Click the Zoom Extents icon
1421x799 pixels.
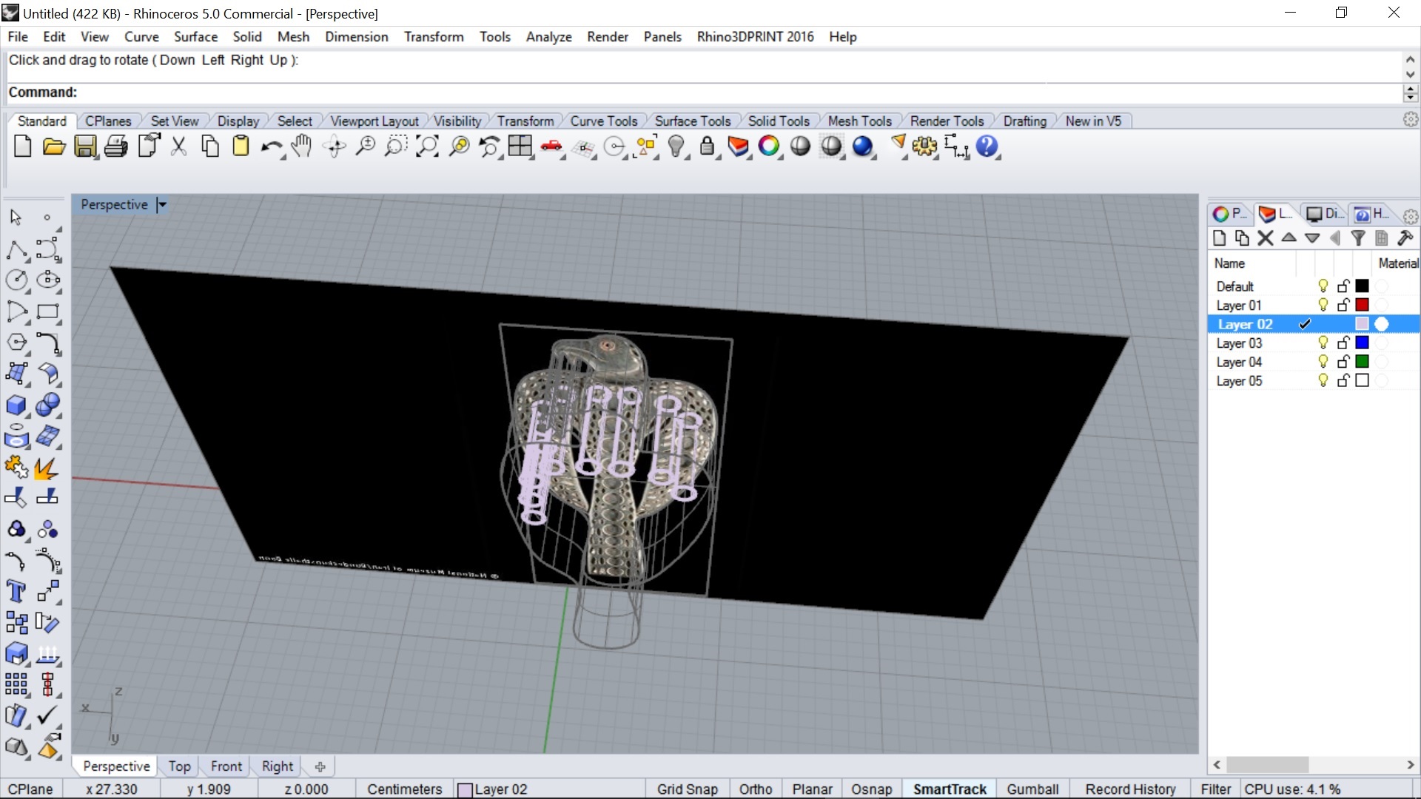(x=427, y=146)
